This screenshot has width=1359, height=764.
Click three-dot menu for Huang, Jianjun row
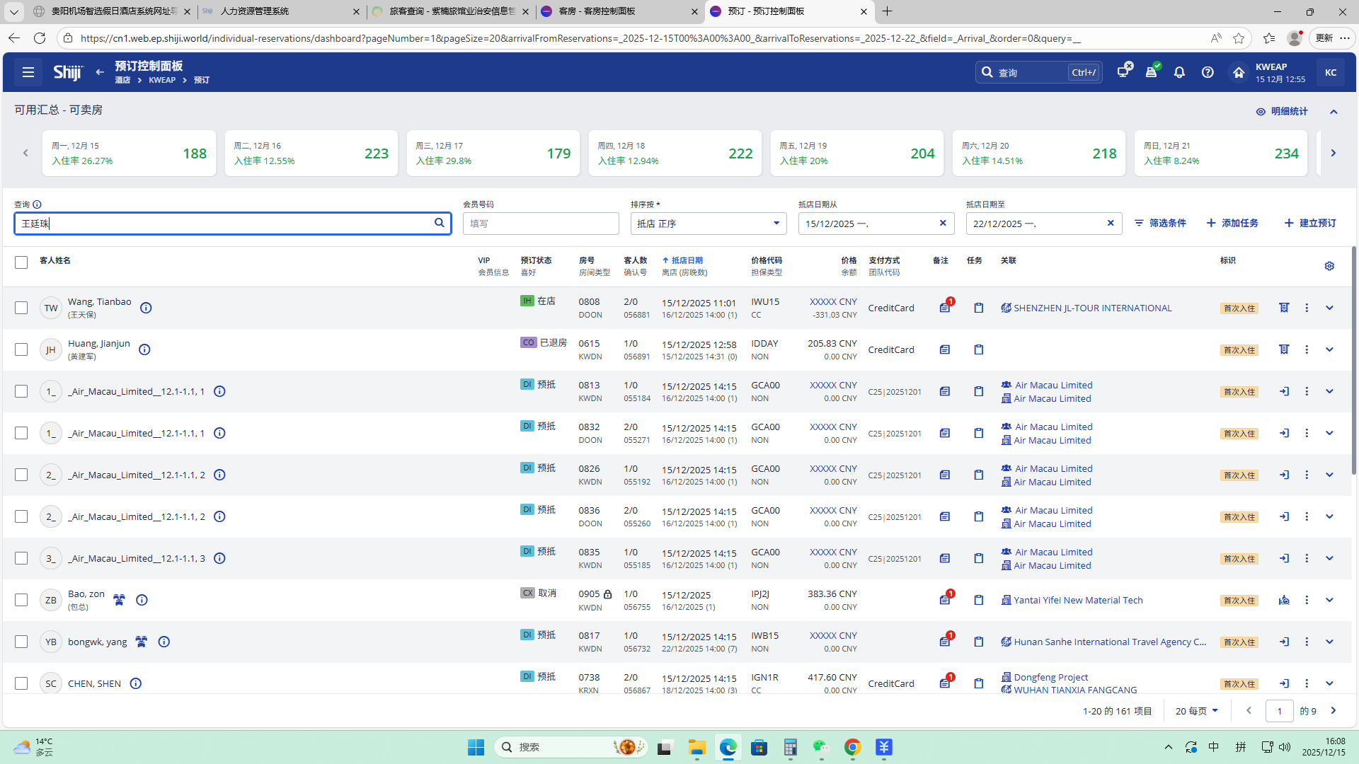click(x=1307, y=349)
